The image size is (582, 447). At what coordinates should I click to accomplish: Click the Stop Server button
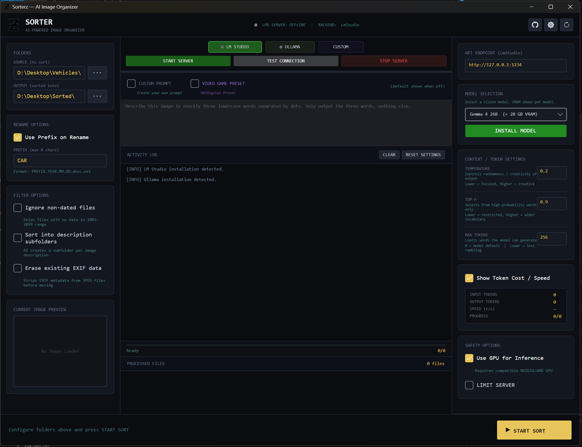pyautogui.click(x=394, y=61)
